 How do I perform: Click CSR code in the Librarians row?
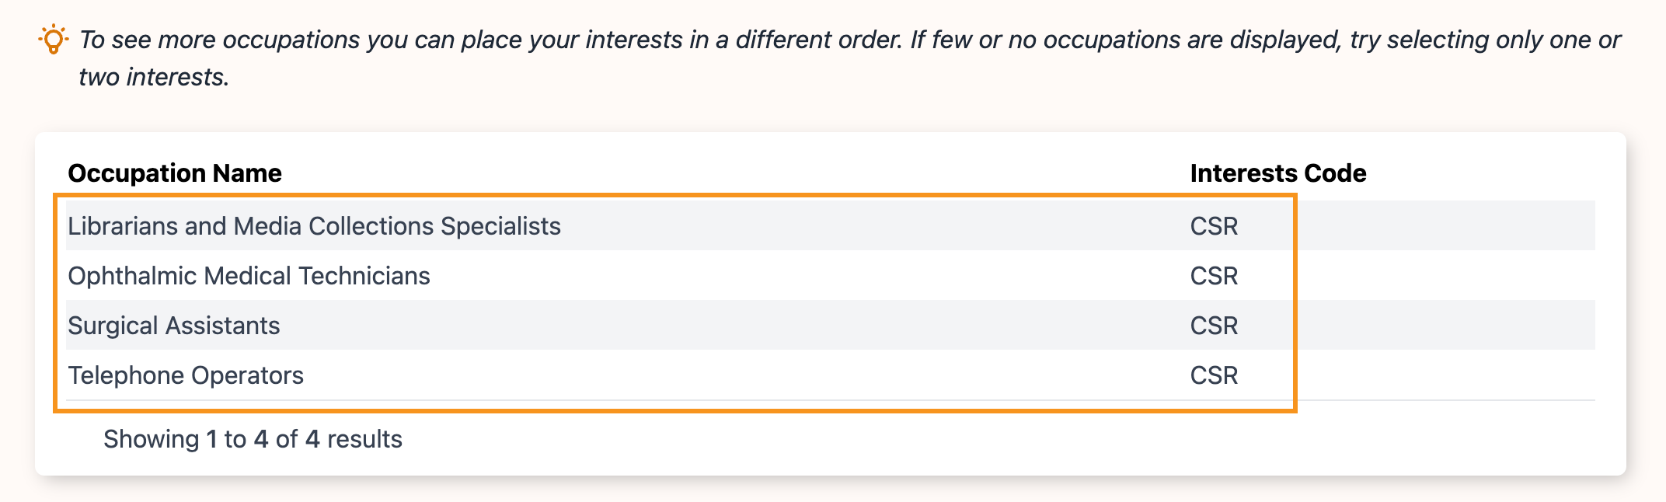pyautogui.click(x=1214, y=226)
